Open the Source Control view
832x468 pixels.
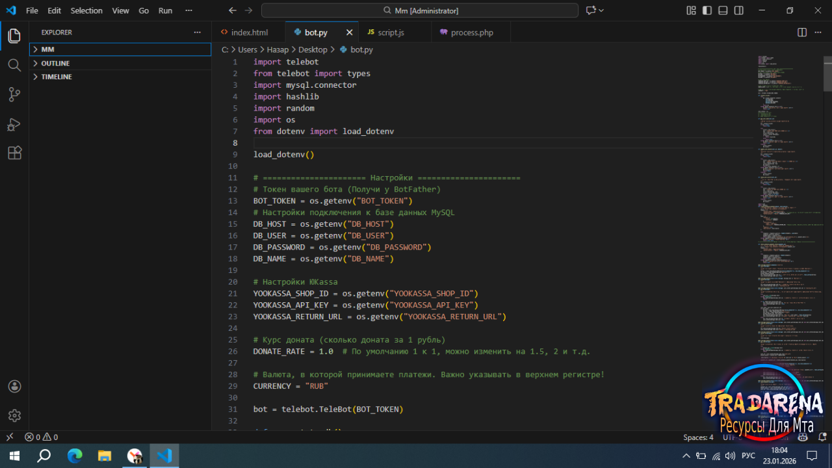click(14, 95)
